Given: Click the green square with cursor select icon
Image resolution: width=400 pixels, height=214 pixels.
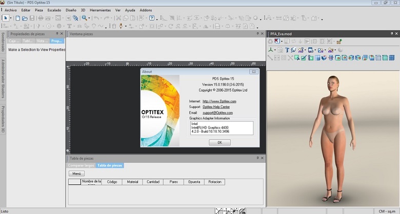Looking at the screenshot, I should (x=297, y=58).
